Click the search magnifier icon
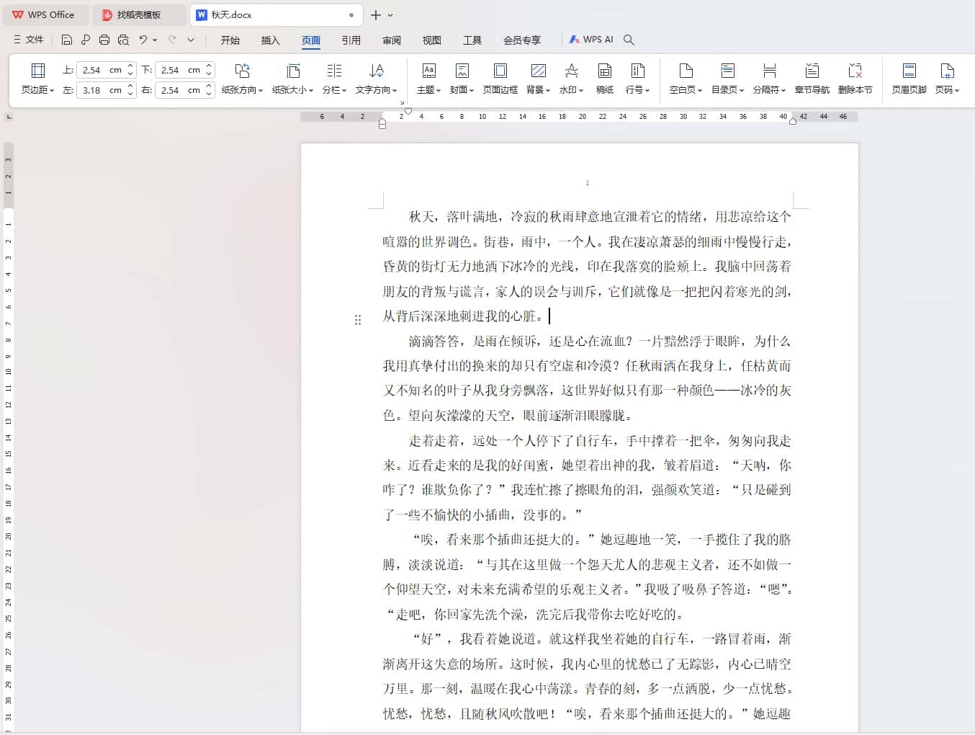Viewport: 975px width, 735px height. pyautogui.click(x=629, y=40)
